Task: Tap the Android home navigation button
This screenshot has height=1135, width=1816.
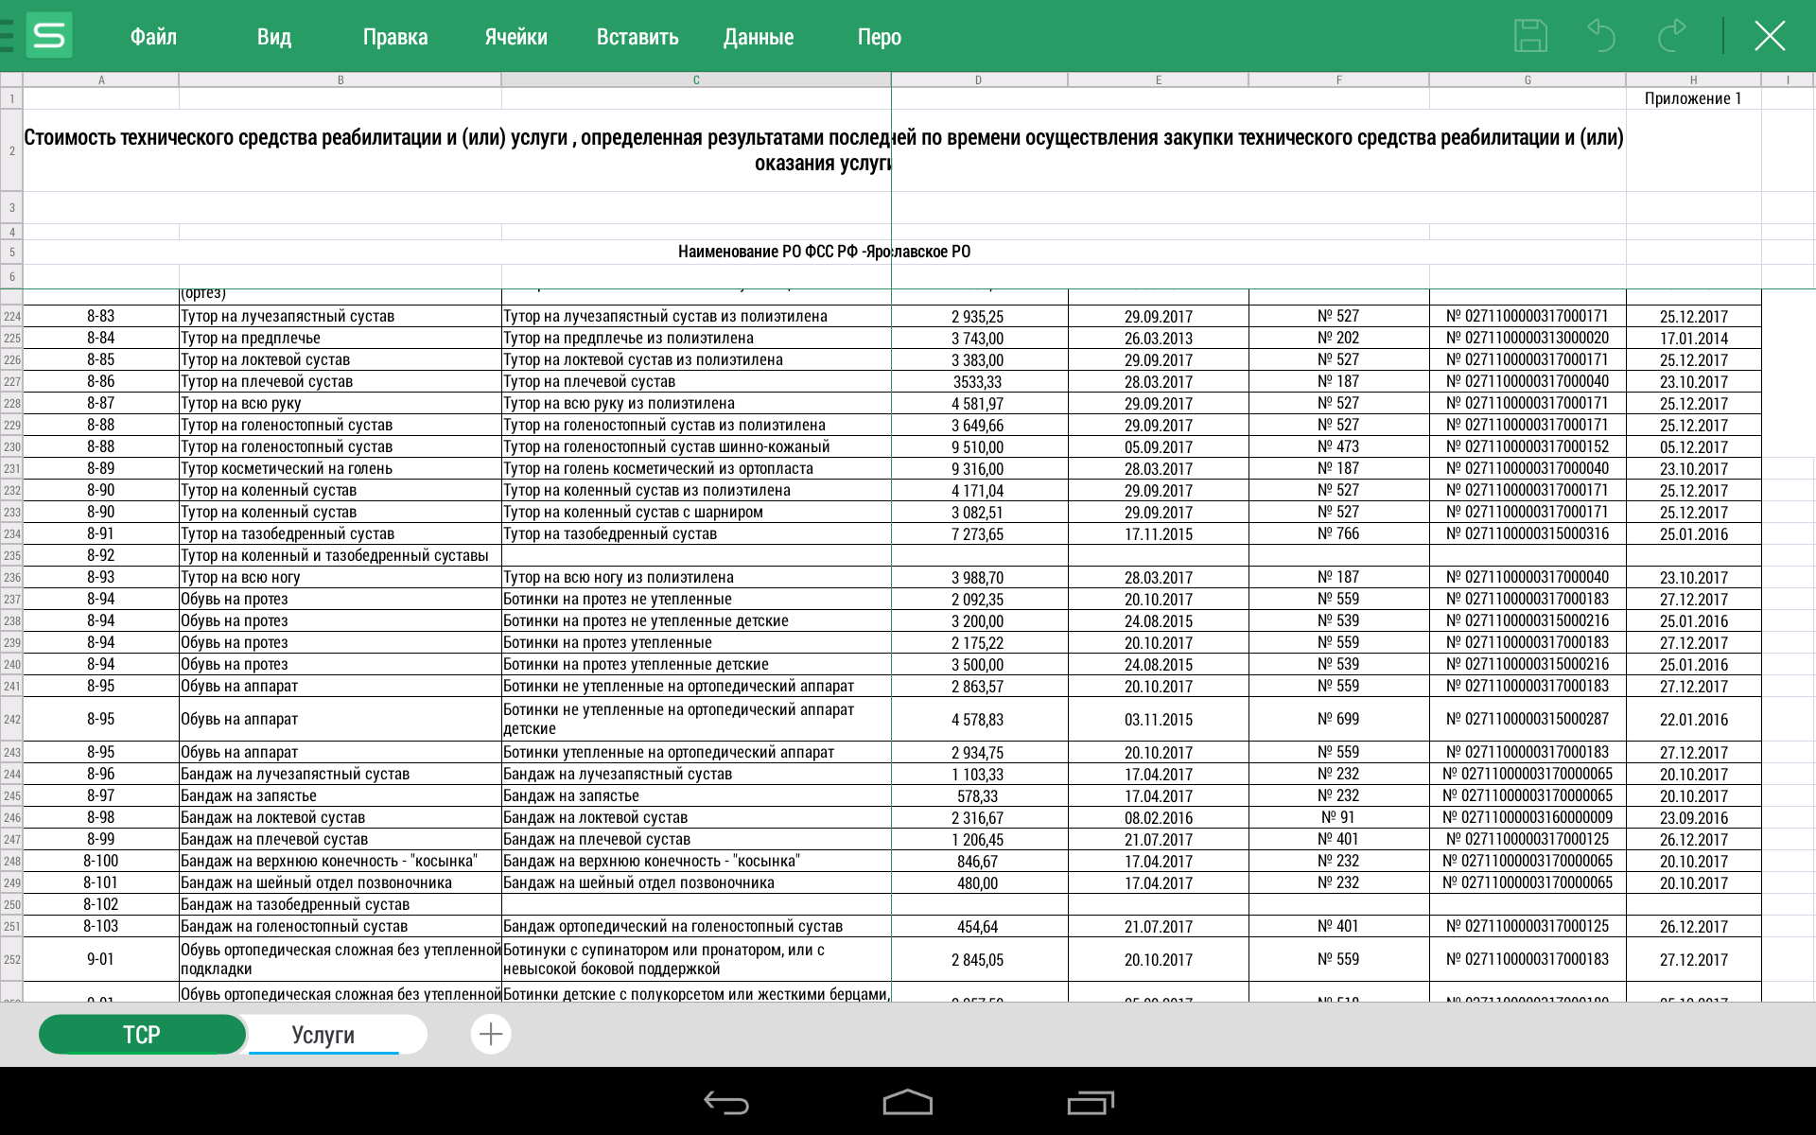Action: click(x=908, y=1102)
